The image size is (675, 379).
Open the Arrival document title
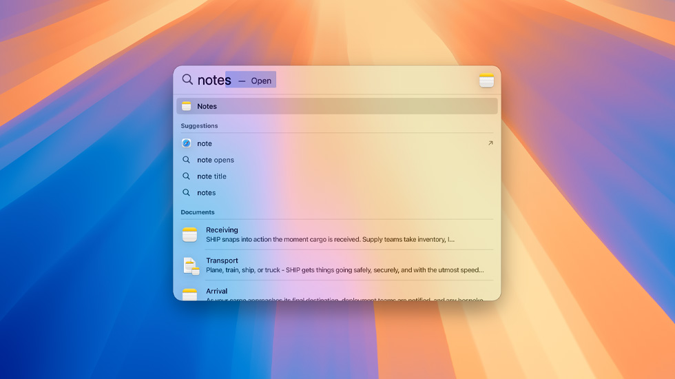click(x=217, y=291)
